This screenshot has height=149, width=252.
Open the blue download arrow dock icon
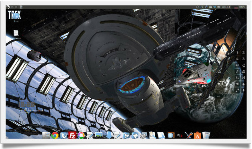[x=109, y=135]
